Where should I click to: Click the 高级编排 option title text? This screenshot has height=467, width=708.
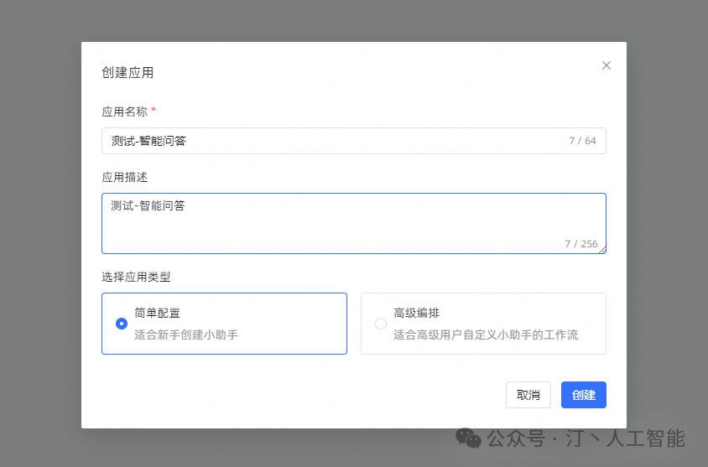(x=417, y=314)
